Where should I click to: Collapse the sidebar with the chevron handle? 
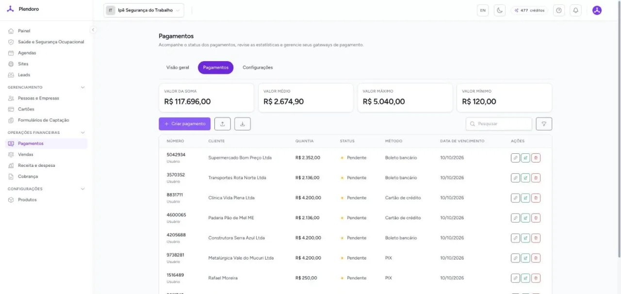tap(93, 30)
